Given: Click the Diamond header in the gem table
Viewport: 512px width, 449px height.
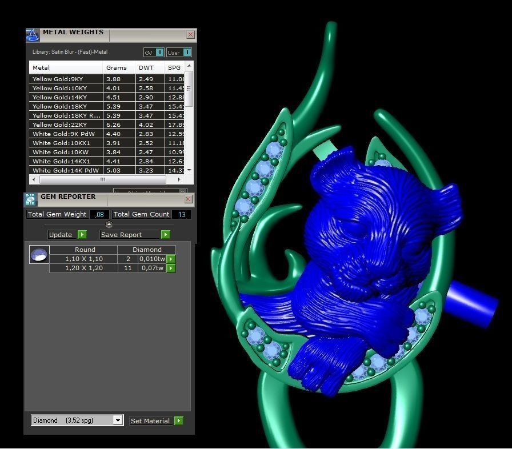Looking at the screenshot, I should pyautogui.click(x=147, y=250).
